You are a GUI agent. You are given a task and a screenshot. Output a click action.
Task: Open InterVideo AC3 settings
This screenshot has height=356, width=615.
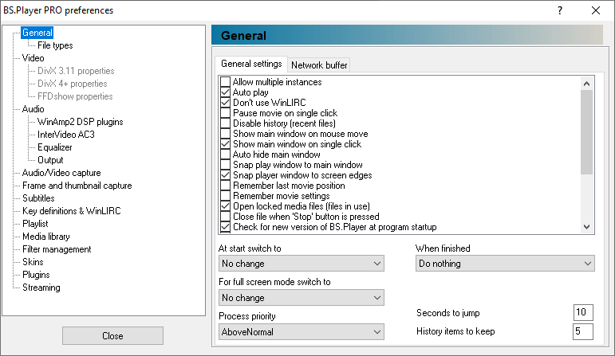coord(66,135)
